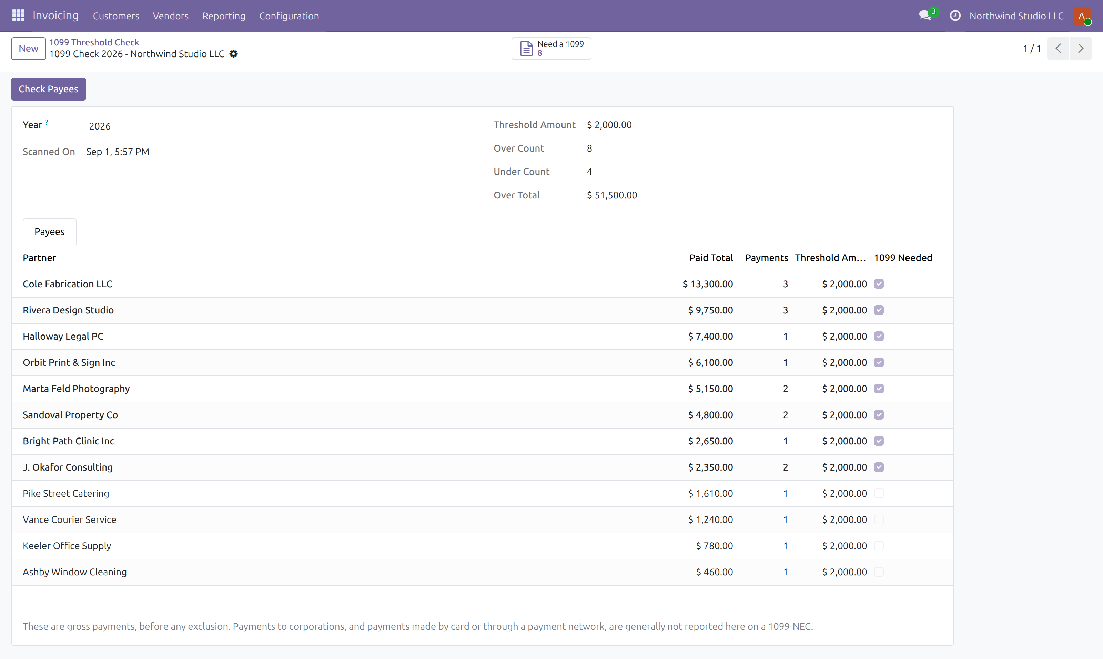1103x659 pixels.
Task: Open the apps grid menu icon
Action: 18,16
